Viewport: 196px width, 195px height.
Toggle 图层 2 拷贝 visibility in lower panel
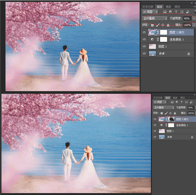(155, 119)
